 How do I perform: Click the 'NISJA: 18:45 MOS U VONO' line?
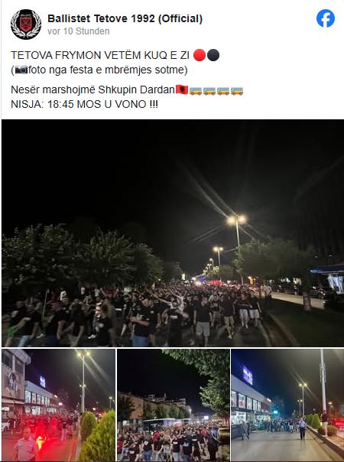[84, 104]
